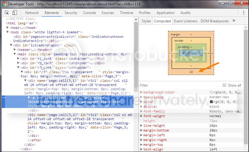Expand the display computed property
The image size is (249, 152).
click(x=141, y=106)
